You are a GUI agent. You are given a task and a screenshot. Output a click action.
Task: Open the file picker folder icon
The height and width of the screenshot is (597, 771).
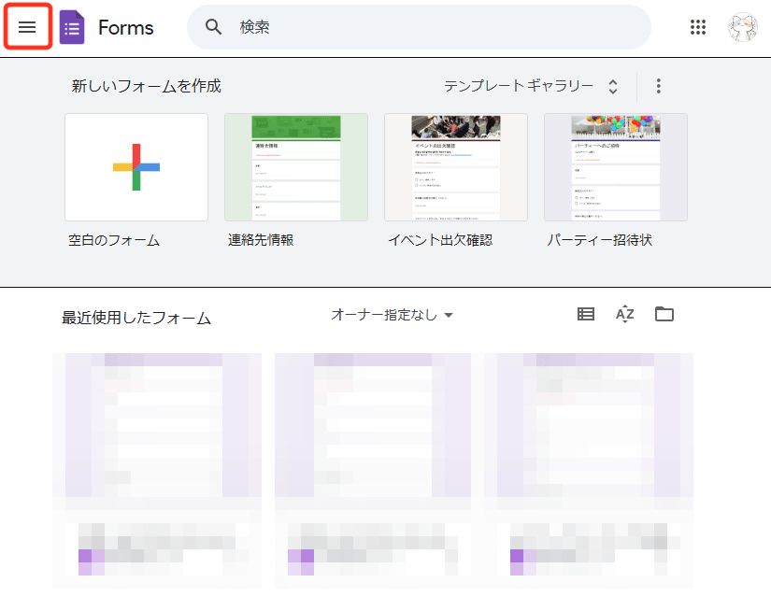click(664, 314)
